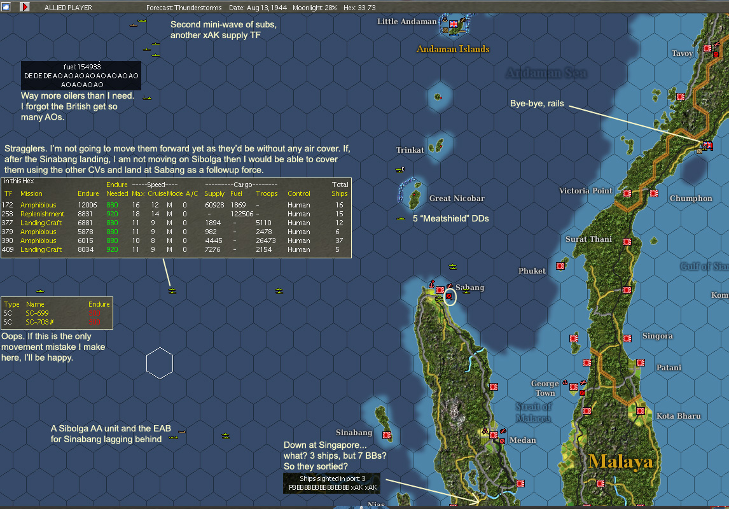Click the Moonlight: 28% indicator
The height and width of the screenshot is (509, 729).
315,8
